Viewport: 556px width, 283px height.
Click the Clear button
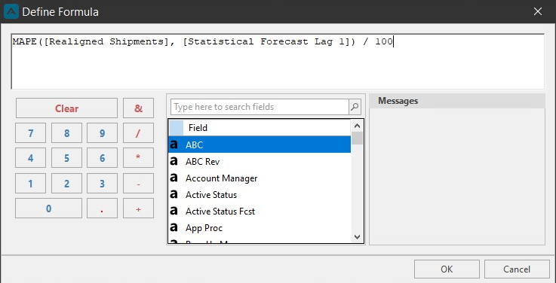coord(66,108)
